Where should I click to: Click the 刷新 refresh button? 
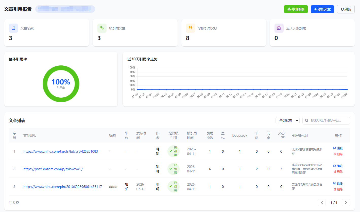tap(346, 9)
